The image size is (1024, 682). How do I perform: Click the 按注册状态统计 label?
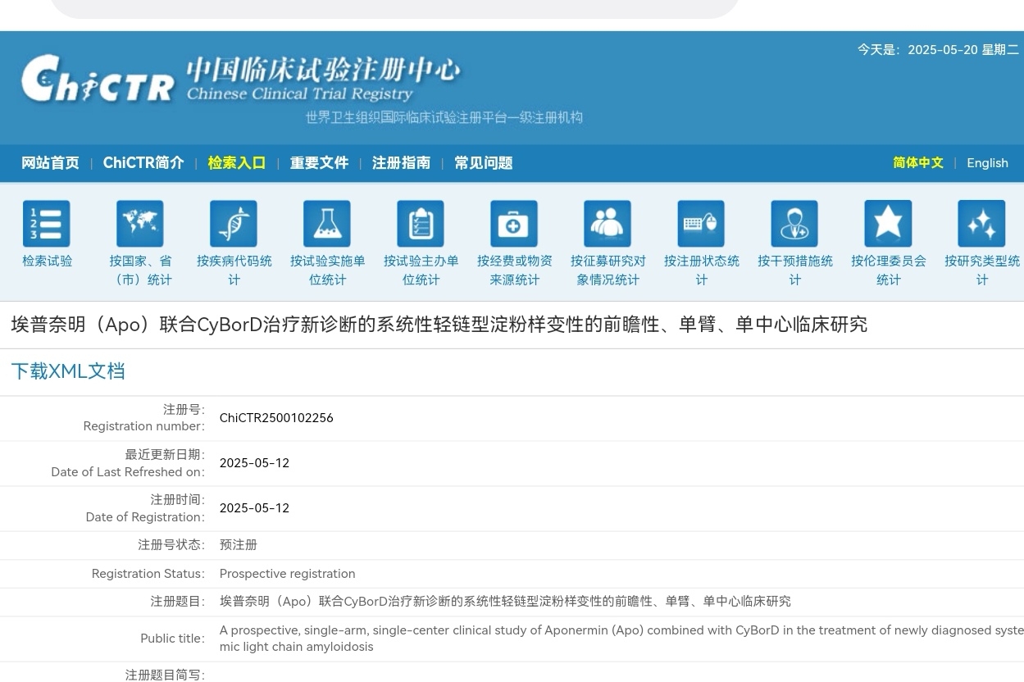(701, 270)
